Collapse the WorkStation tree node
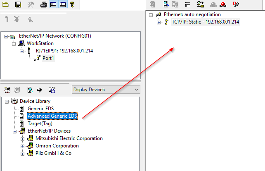The image size is (265, 171). (x=14, y=44)
